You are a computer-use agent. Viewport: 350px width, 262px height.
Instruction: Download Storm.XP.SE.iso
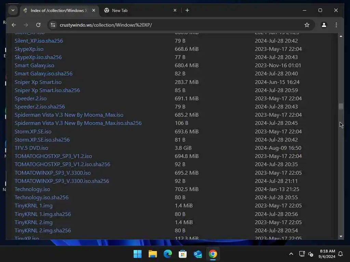pos(33,131)
